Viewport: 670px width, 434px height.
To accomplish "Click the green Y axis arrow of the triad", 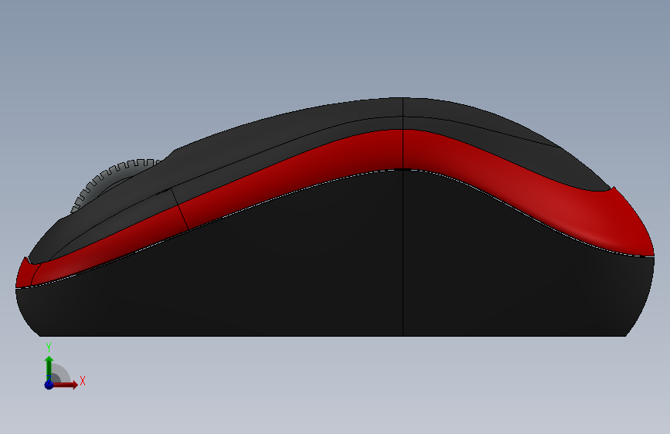I will click(x=49, y=368).
